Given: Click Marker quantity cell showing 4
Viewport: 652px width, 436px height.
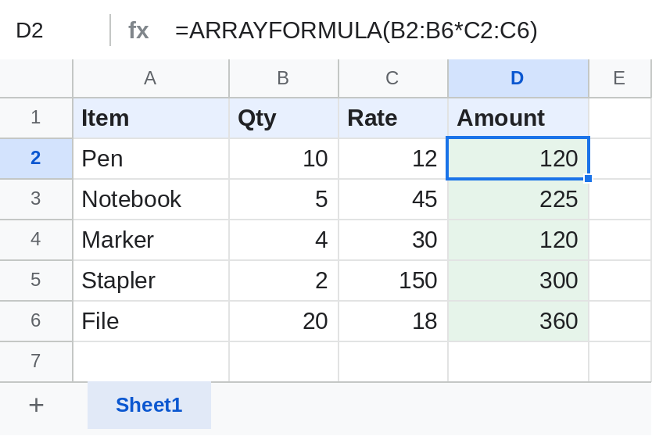Looking at the screenshot, I should coord(284,240).
